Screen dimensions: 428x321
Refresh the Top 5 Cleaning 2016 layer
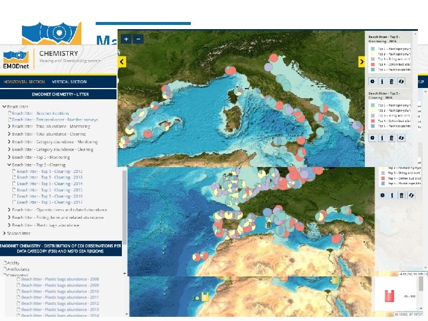(401, 138)
